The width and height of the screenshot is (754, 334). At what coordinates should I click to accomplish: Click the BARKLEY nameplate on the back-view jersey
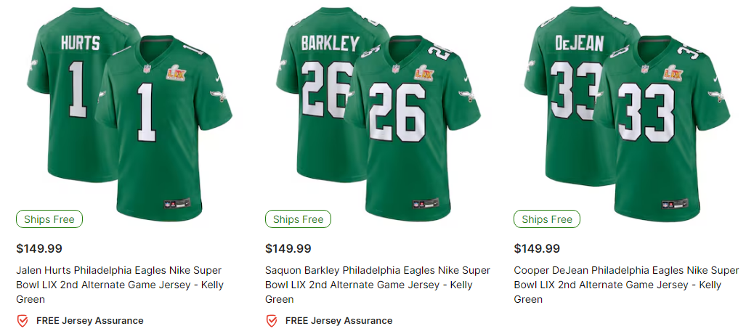[330, 44]
